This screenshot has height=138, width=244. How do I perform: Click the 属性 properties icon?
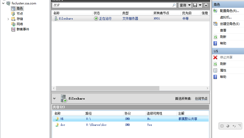215,70
